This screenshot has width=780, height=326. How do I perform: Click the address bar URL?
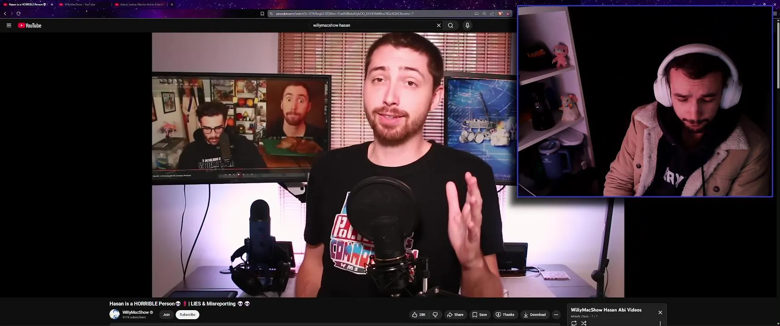pos(345,14)
